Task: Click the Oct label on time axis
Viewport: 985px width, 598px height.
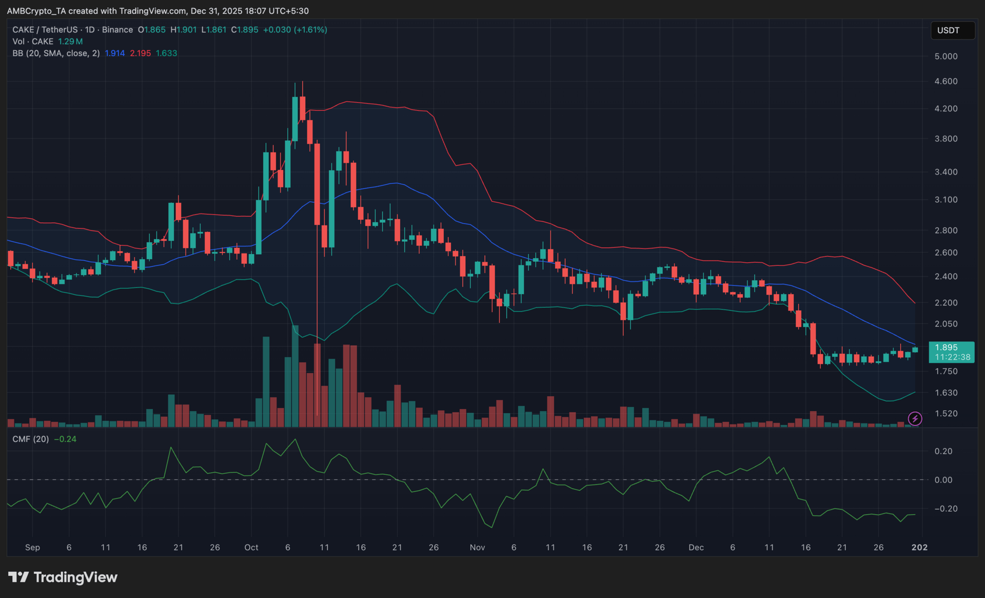Action: click(x=251, y=548)
